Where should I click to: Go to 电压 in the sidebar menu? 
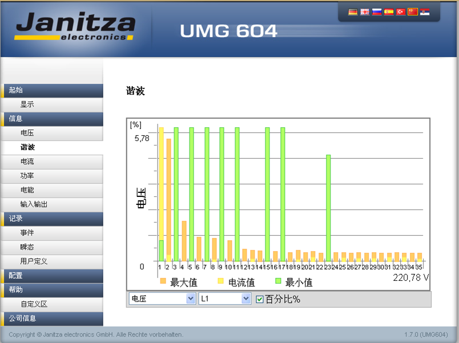click(52, 133)
